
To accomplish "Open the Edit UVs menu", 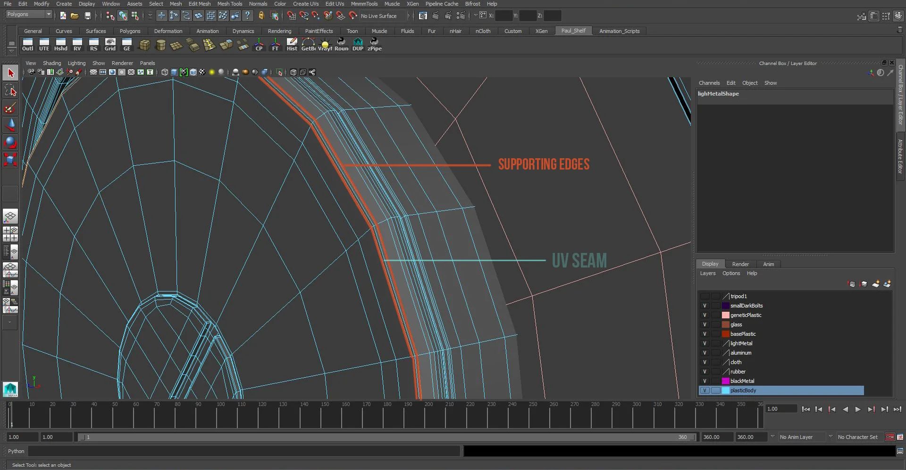I will pyautogui.click(x=335, y=4).
